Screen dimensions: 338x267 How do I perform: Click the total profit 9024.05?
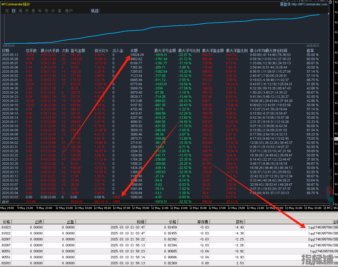point(77,202)
